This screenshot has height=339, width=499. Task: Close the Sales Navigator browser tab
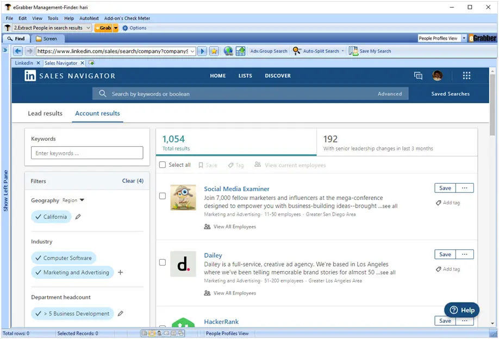tap(82, 63)
